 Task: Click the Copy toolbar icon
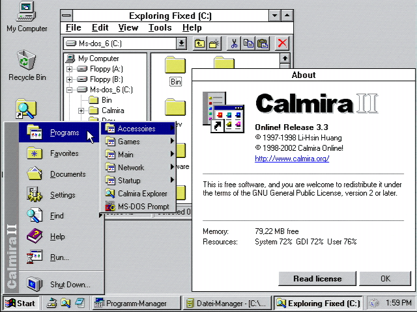(x=248, y=44)
